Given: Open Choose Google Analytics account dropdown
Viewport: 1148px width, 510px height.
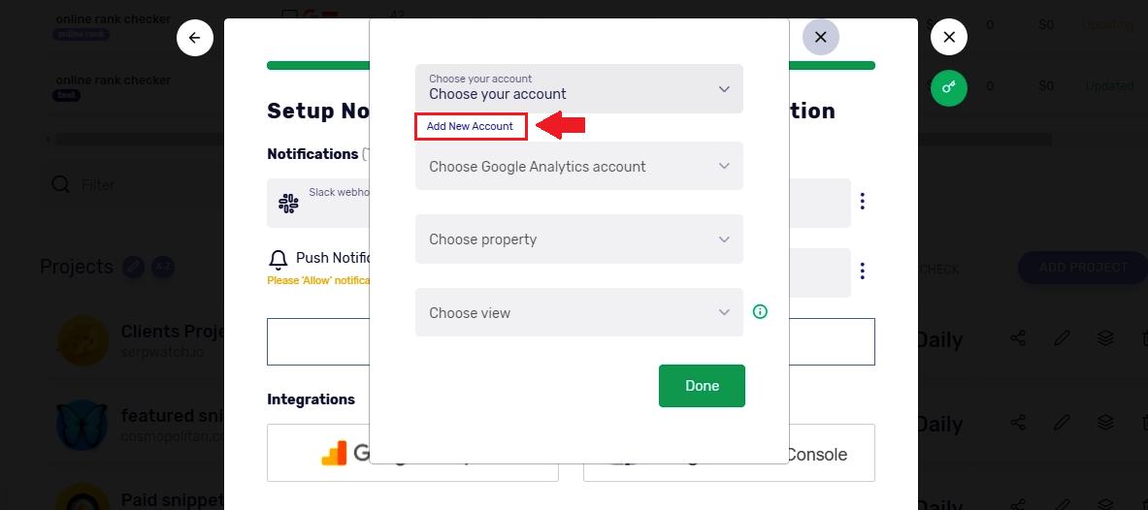Looking at the screenshot, I should pos(579,166).
